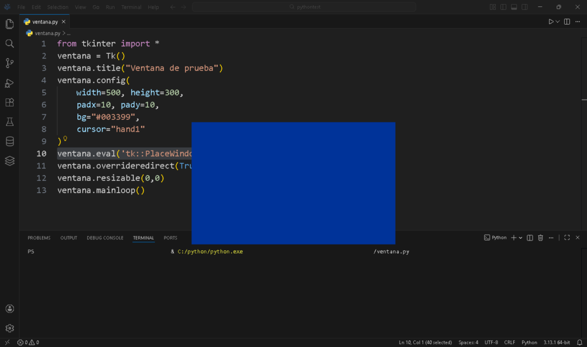Run the Python file with play button
587x347 pixels.
pos(551,22)
